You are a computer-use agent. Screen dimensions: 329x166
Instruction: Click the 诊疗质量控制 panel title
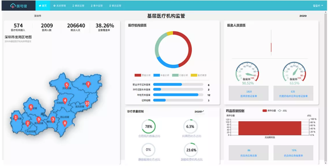click(135, 112)
